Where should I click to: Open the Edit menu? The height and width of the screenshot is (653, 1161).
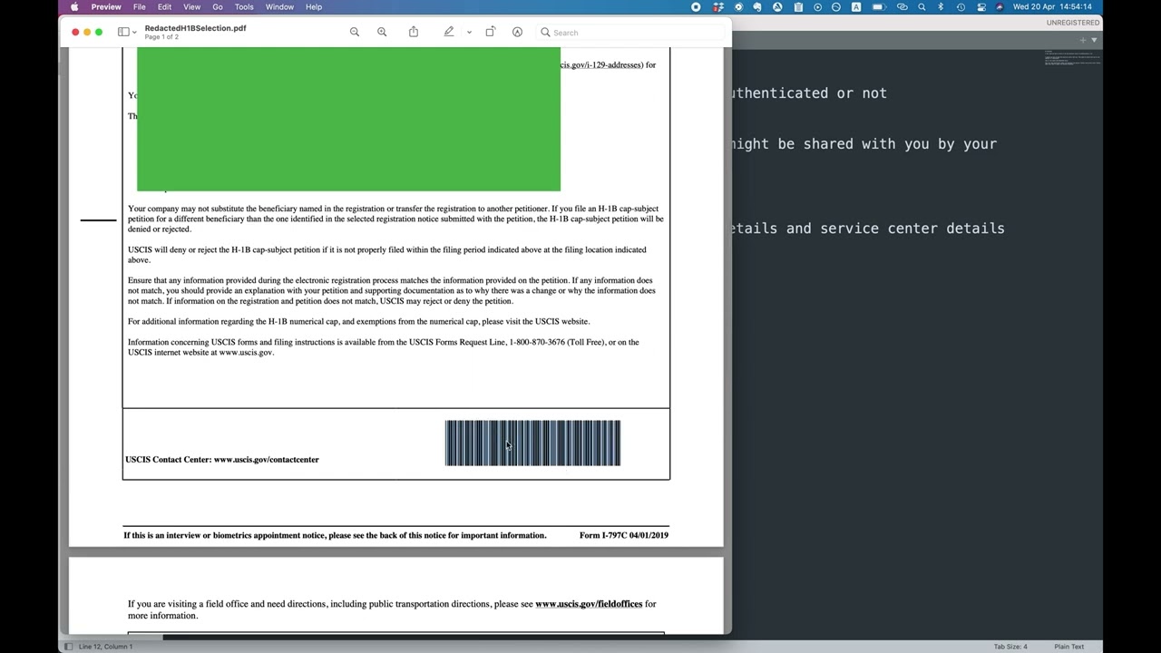pyautogui.click(x=164, y=6)
